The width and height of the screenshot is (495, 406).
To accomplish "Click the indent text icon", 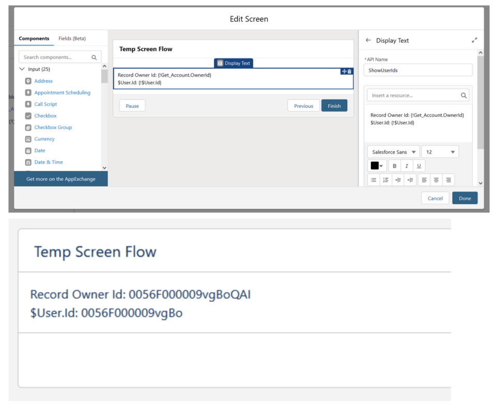I will tap(398, 179).
